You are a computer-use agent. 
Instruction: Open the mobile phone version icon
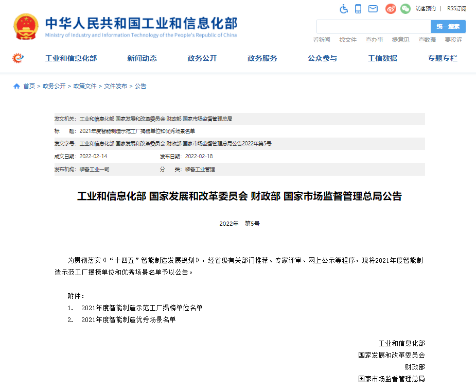pyautogui.click(x=358, y=9)
